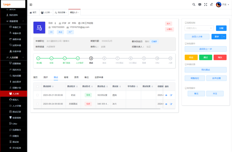Switch to the 我的招聘 top tab
This screenshot has height=152, width=232.
[61, 12]
